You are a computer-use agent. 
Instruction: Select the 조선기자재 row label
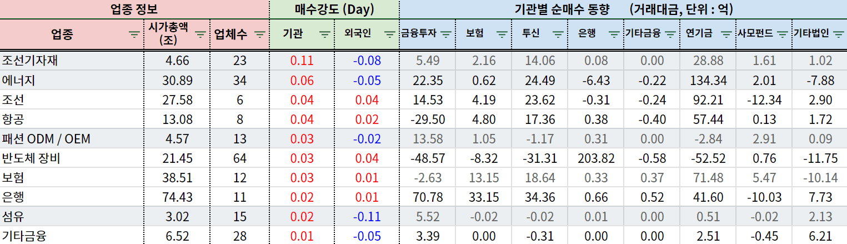click(30, 61)
